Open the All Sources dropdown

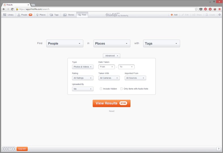[x=135, y=78]
